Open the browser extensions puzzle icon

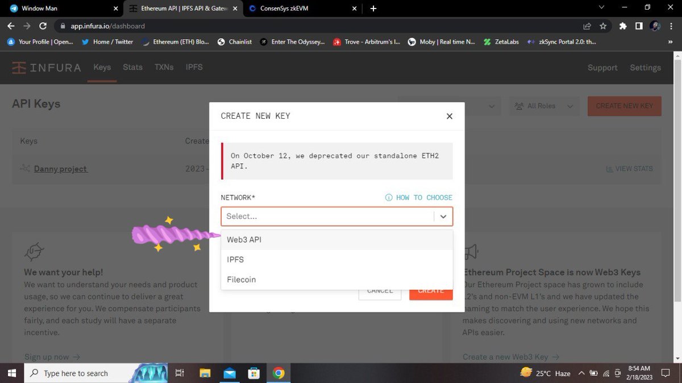pyautogui.click(x=623, y=26)
